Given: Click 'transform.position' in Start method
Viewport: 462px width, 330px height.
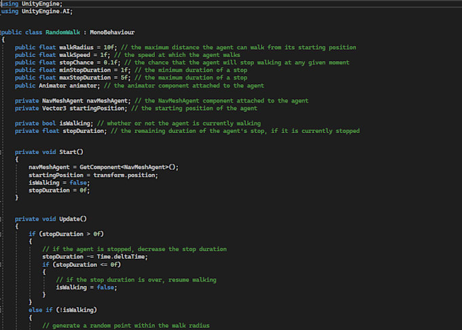Looking at the screenshot, I should (124, 175).
